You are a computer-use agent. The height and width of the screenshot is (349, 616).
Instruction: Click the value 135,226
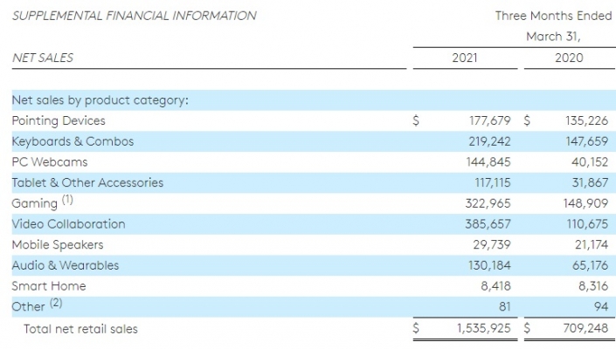tap(586, 120)
